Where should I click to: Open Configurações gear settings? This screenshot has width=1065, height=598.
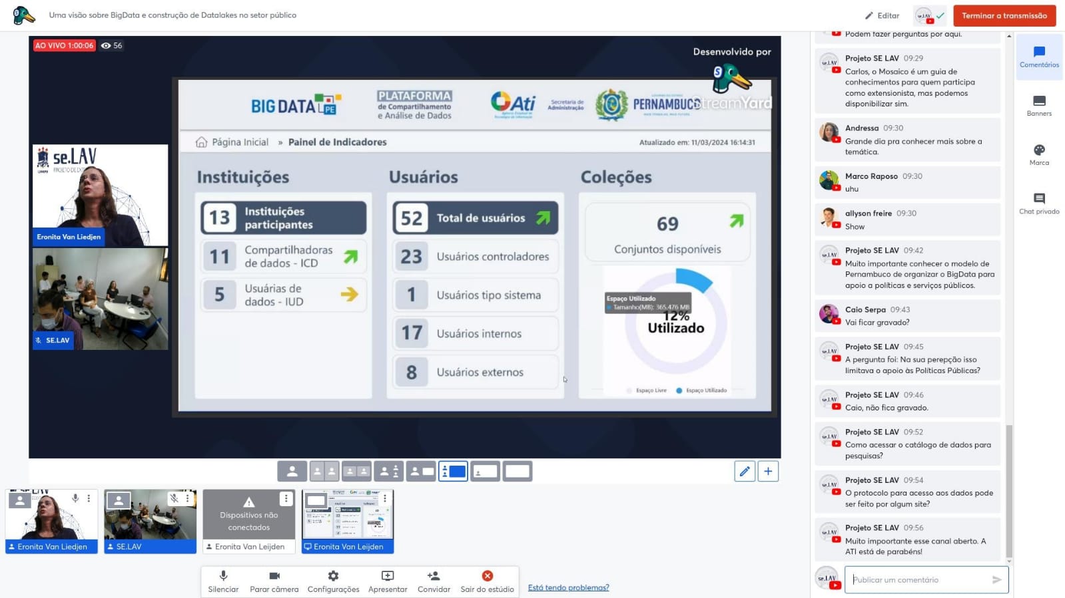point(333,581)
